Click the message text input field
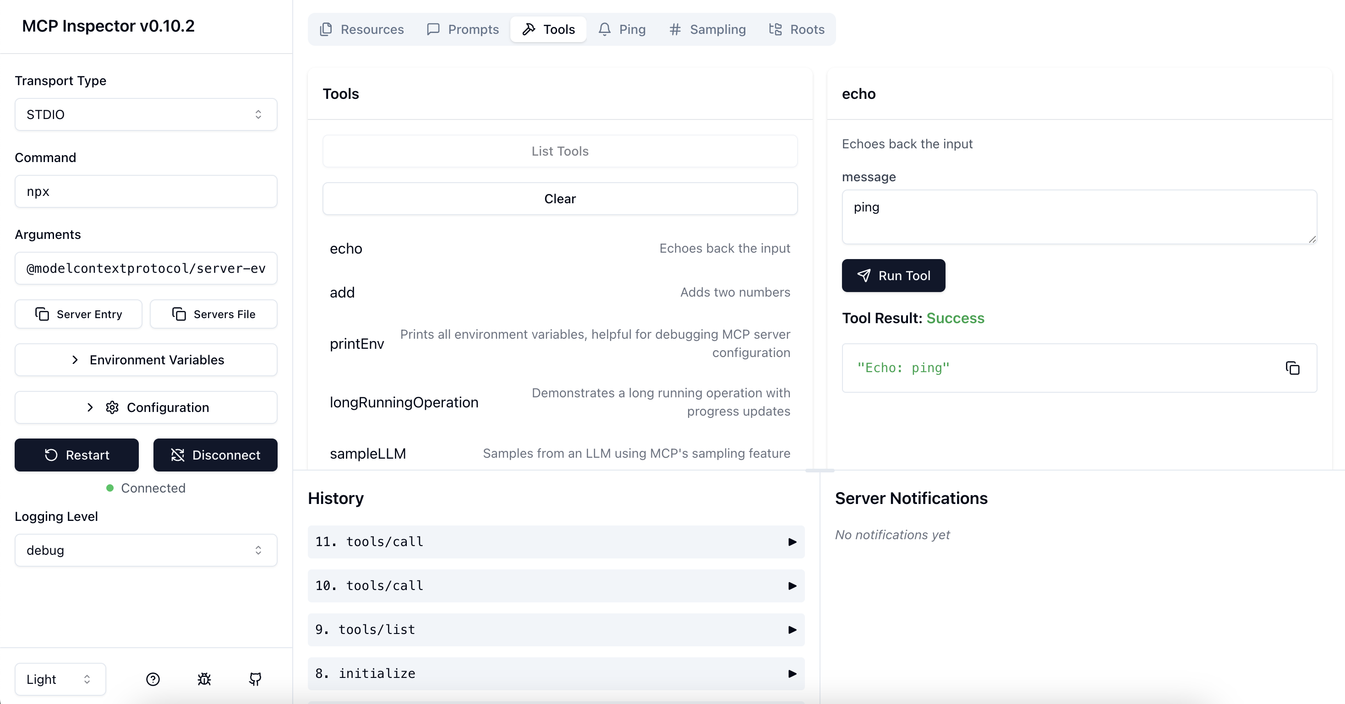 click(x=1079, y=217)
